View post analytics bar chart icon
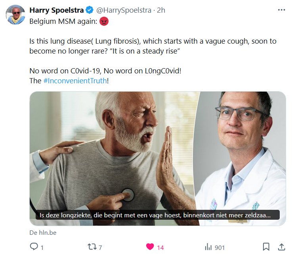 [x=208, y=247]
